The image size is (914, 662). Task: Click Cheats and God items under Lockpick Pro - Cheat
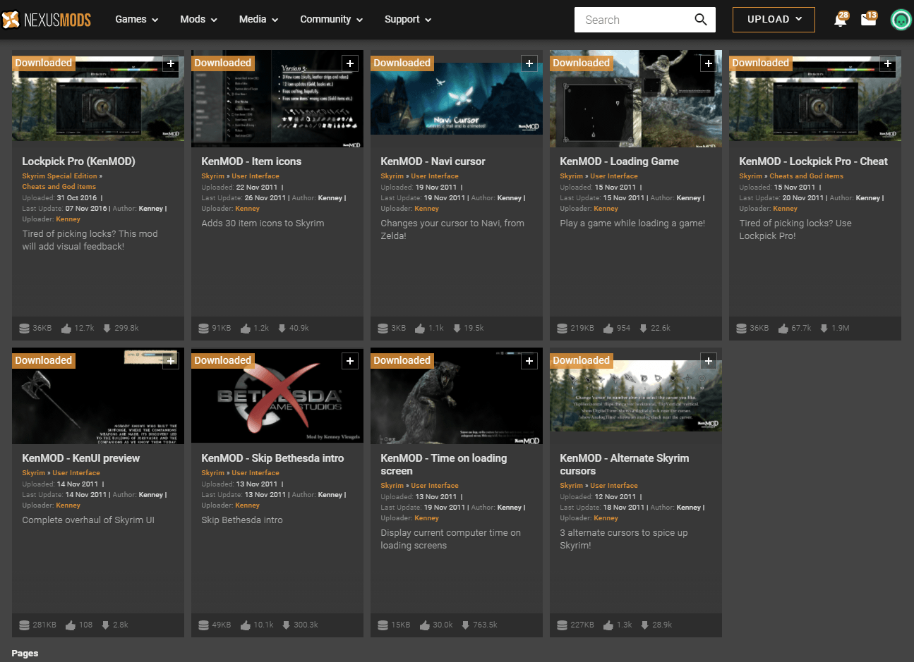click(806, 176)
